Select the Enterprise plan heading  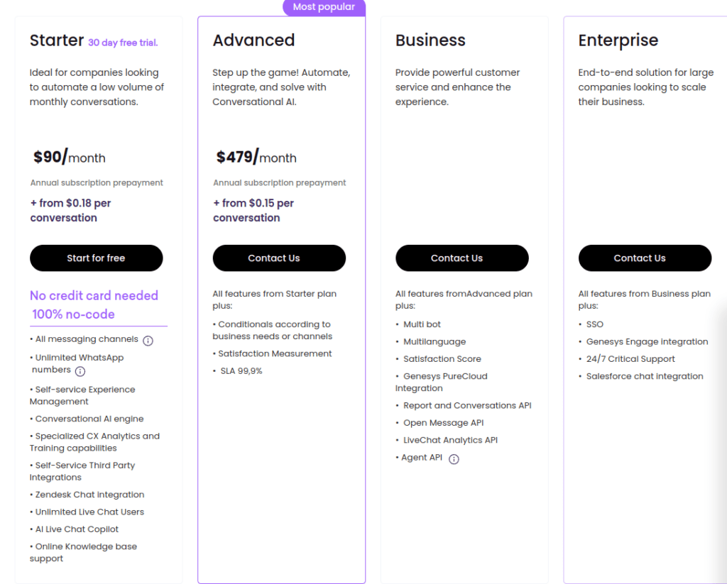(618, 40)
